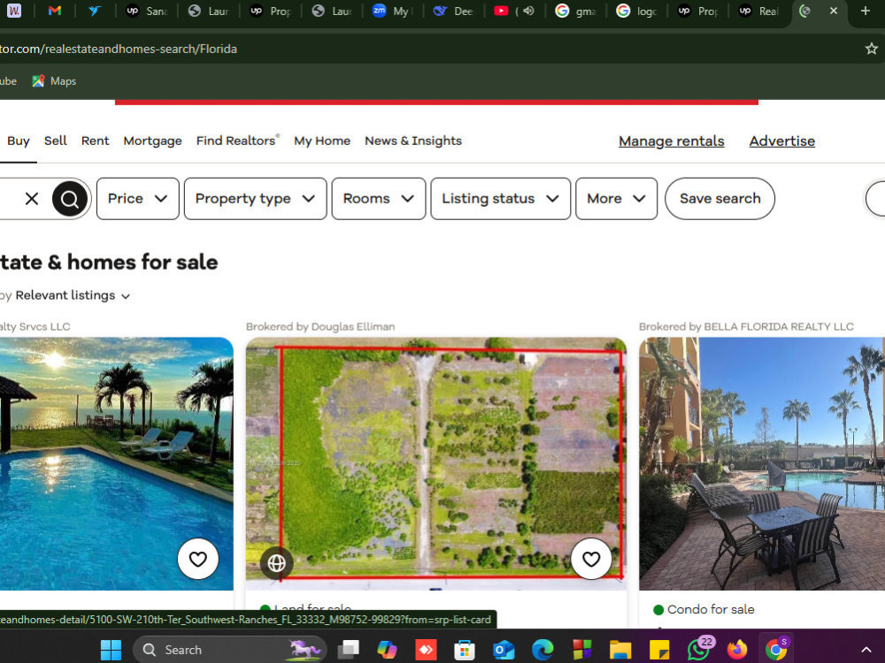
Task: Open the My Home menu item
Action: 322,141
